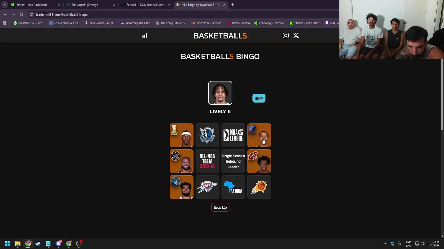Show hidden system tray icons

pyautogui.click(x=385, y=243)
